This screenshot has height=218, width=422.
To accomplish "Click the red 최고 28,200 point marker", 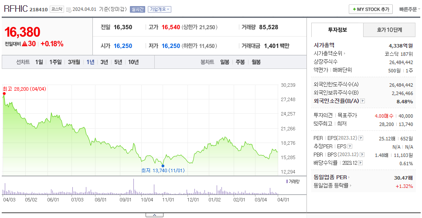I will pyautogui.click(x=4, y=93).
